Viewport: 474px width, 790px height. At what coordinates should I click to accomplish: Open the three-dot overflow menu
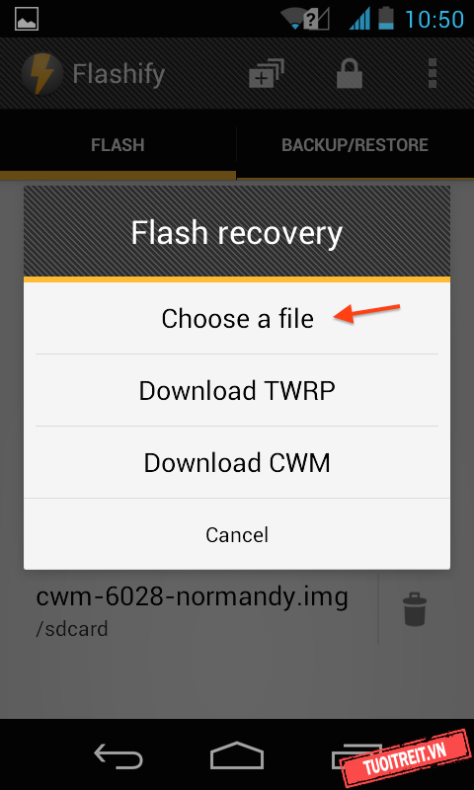(432, 73)
